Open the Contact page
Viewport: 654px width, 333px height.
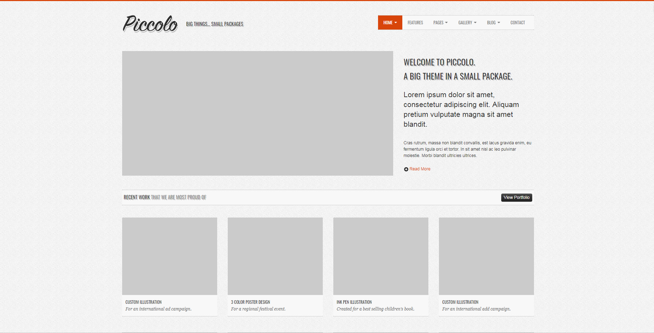coord(517,23)
